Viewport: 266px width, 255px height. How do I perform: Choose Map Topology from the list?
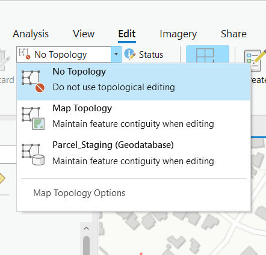134,118
